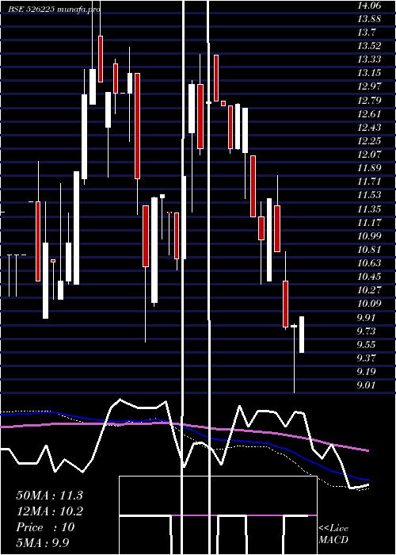Select the 12.25 price axis label
Image resolution: width=396 pixels, height=555 pixels.
click(x=369, y=141)
